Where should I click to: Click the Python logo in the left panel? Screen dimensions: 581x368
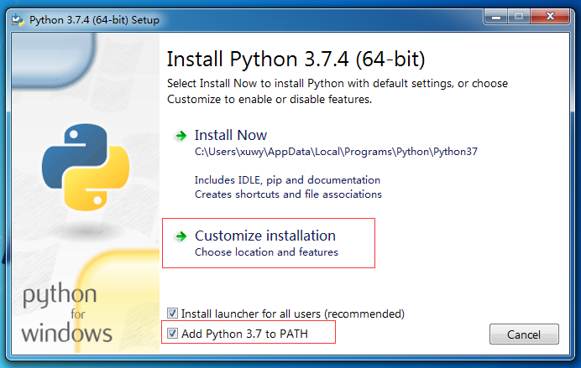(x=86, y=167)
